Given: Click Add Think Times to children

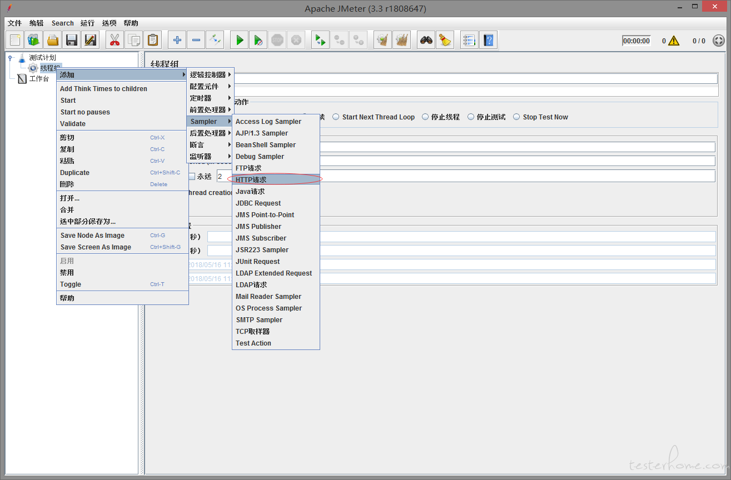Looking at the screenshot, I should tap(122, 89).
